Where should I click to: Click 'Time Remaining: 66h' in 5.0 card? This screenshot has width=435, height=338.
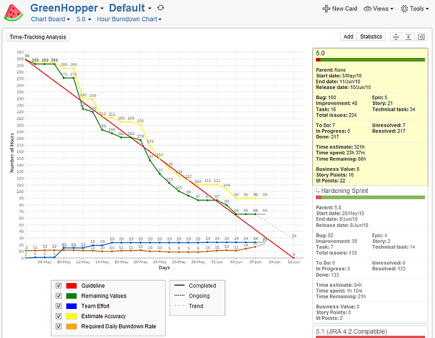point(341,159)
